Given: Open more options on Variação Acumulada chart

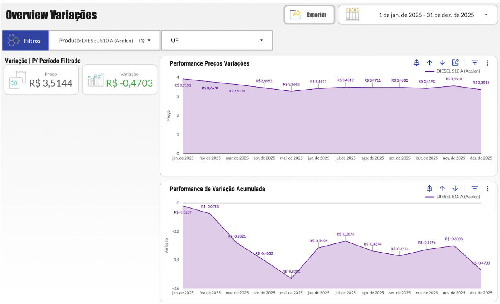Looking at the screenshot, I should click(488, 188).
